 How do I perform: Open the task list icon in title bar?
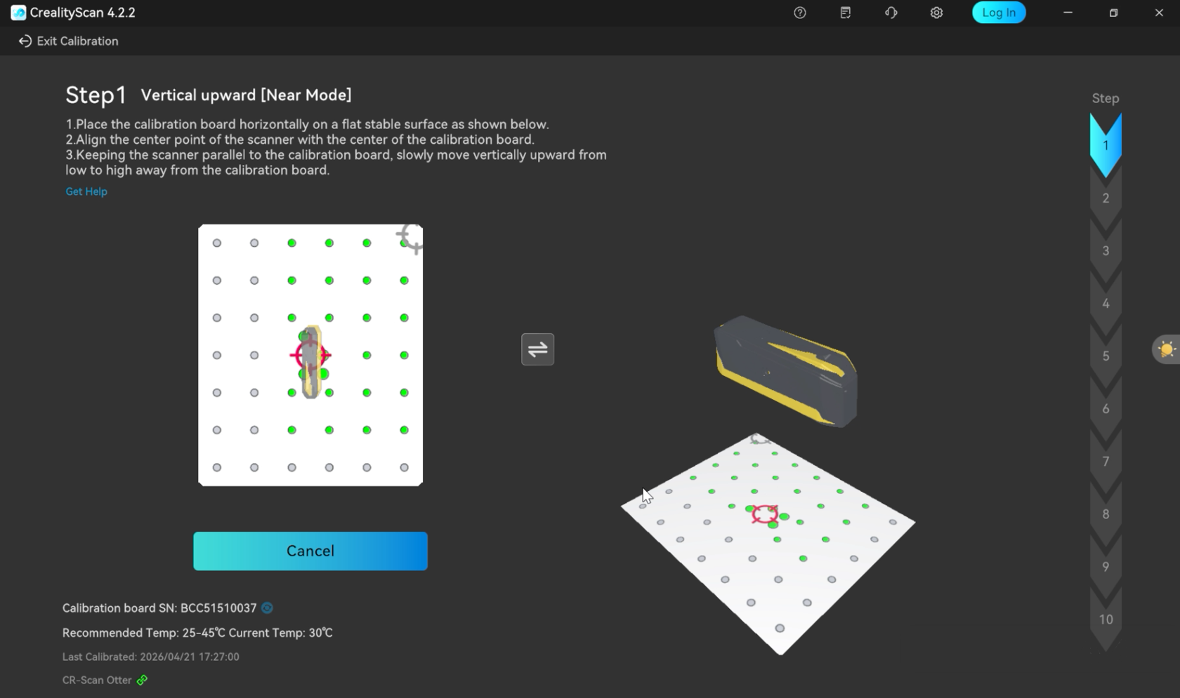tap(845, 13)
